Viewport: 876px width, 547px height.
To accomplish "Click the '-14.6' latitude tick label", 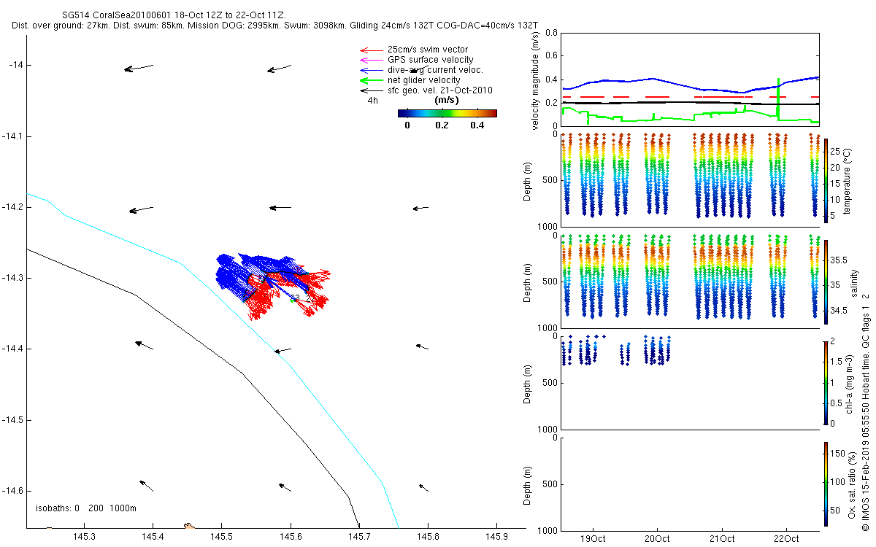I will 15,491.
